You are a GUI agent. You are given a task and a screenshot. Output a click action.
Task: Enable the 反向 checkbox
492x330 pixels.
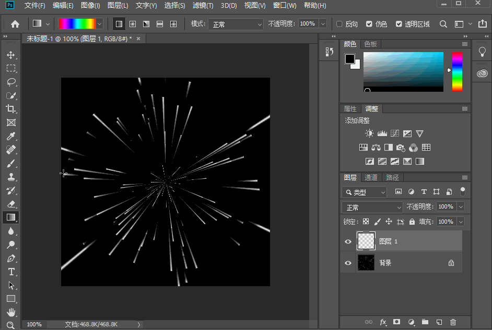click(339, 24)
